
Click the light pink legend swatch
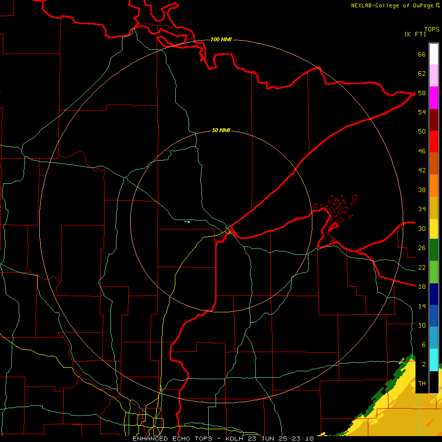tap(434, 76)
